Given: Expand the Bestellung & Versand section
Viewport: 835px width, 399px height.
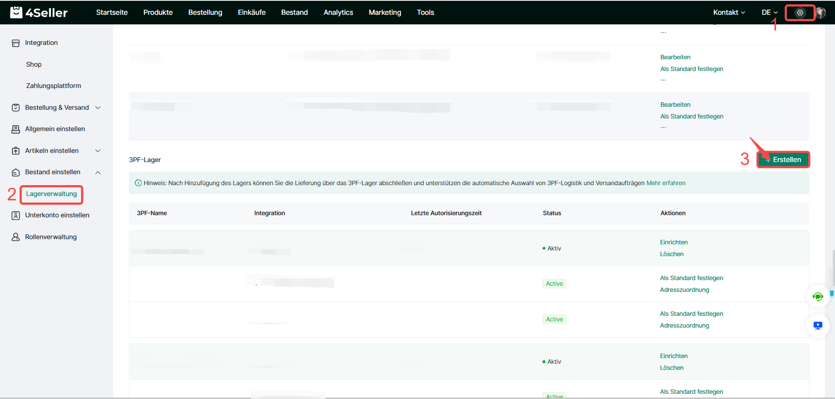Looking at the screenshot, I should (x=98, y=108).
